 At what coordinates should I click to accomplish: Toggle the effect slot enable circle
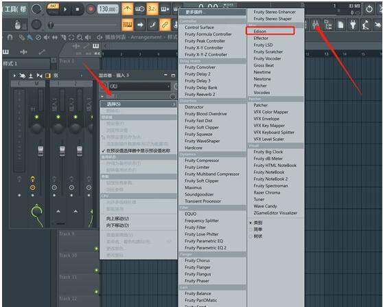(x=173, y=97)
